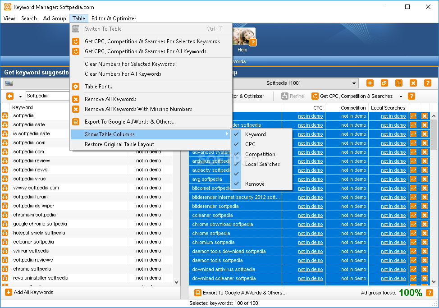Open the Editor & Optimizer menu
439x308 pixels.
click(x=114, y=18)
